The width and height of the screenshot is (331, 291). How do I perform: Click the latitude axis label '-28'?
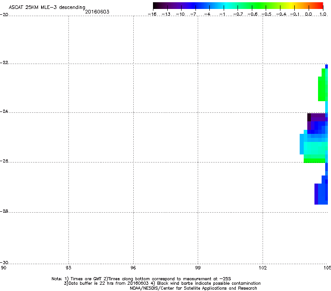click(4, 211)
